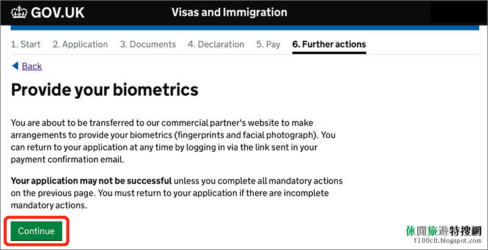Click the bold application may not be successful text
Screen dimensions: 488x250
pos(91,180)
